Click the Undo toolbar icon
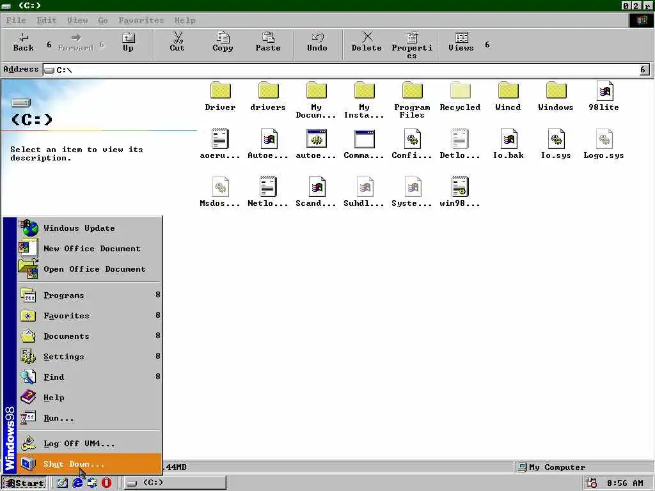Image resolution: width=655 pixels, height=491 pixels. click(317, 38)
